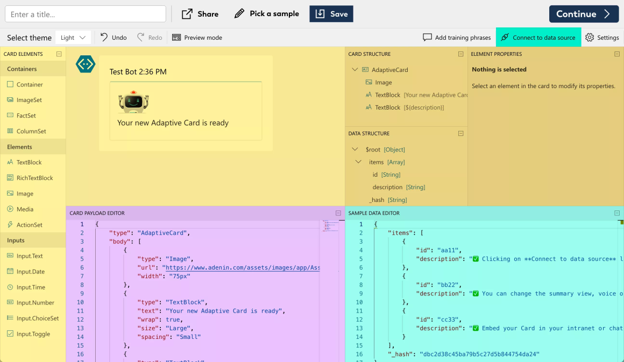Viewport: 624px width, 362px height.
Task: Click "Test Bot 2:36 PM" header text
Action: [138, 72]
